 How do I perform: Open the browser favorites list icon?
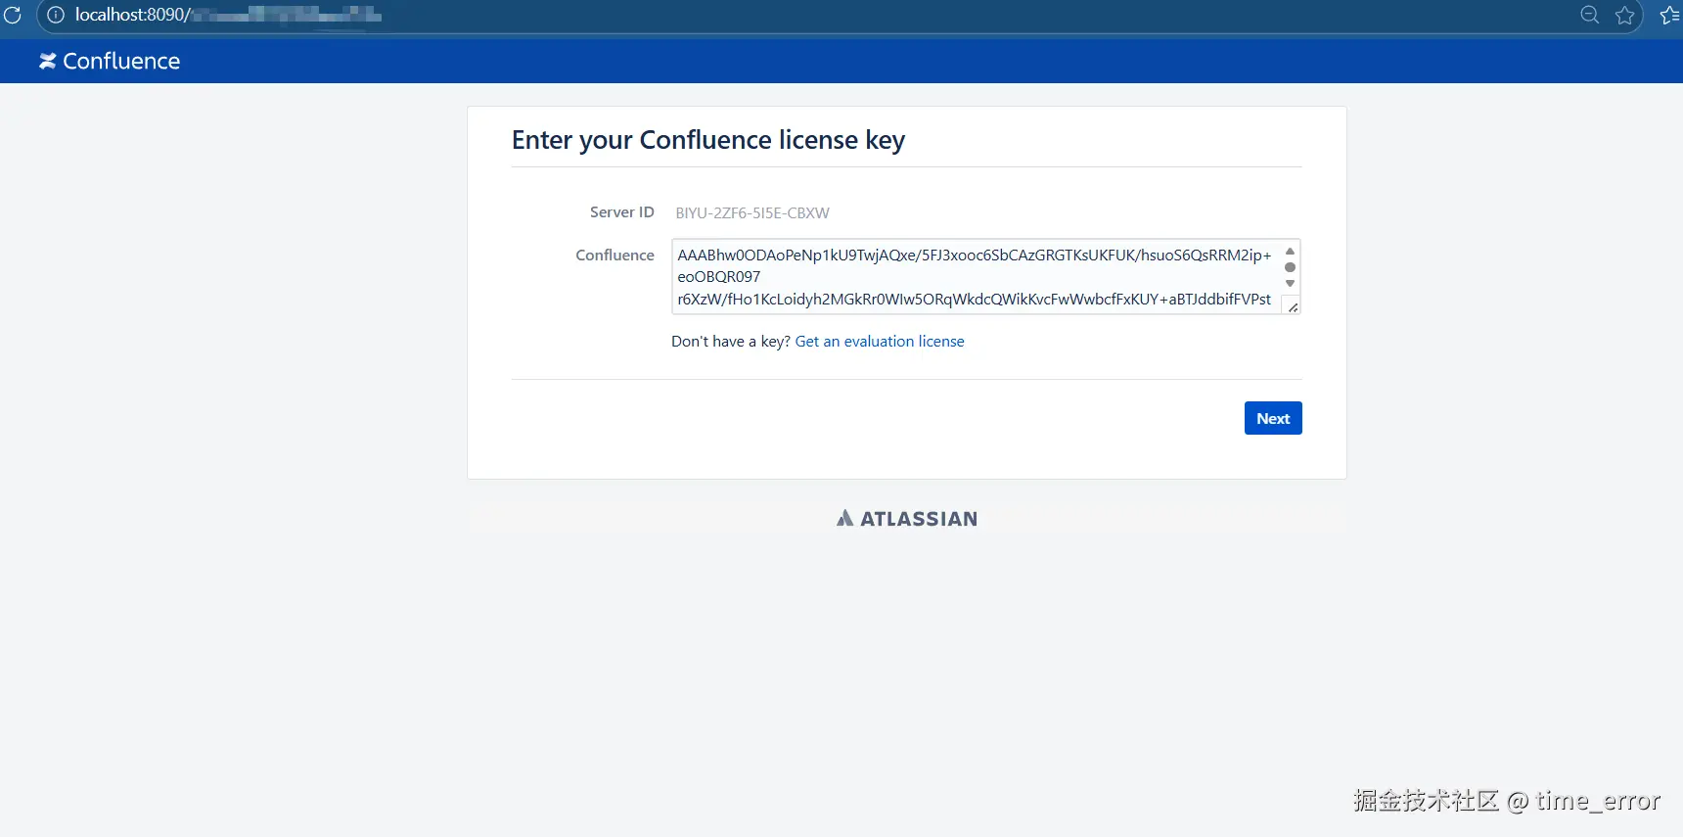(1669, 15)
